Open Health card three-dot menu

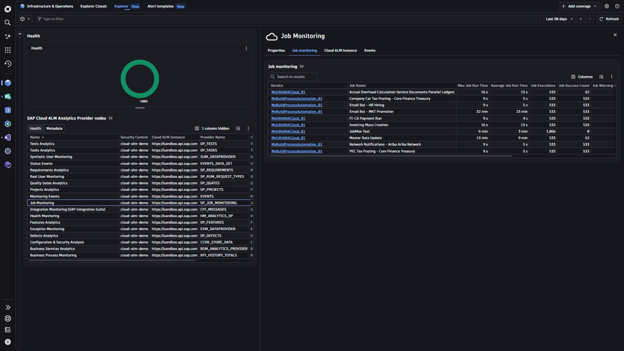(x=246, y=48)
